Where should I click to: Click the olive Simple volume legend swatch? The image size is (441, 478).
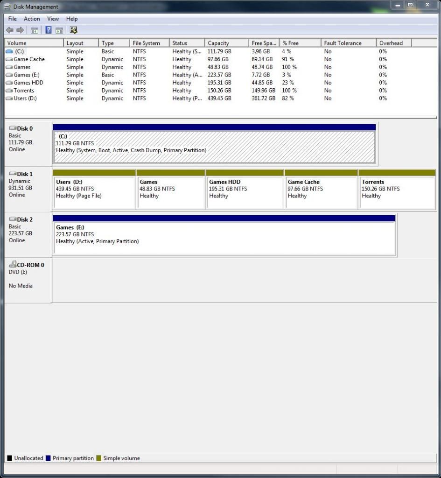click(99, 458)
